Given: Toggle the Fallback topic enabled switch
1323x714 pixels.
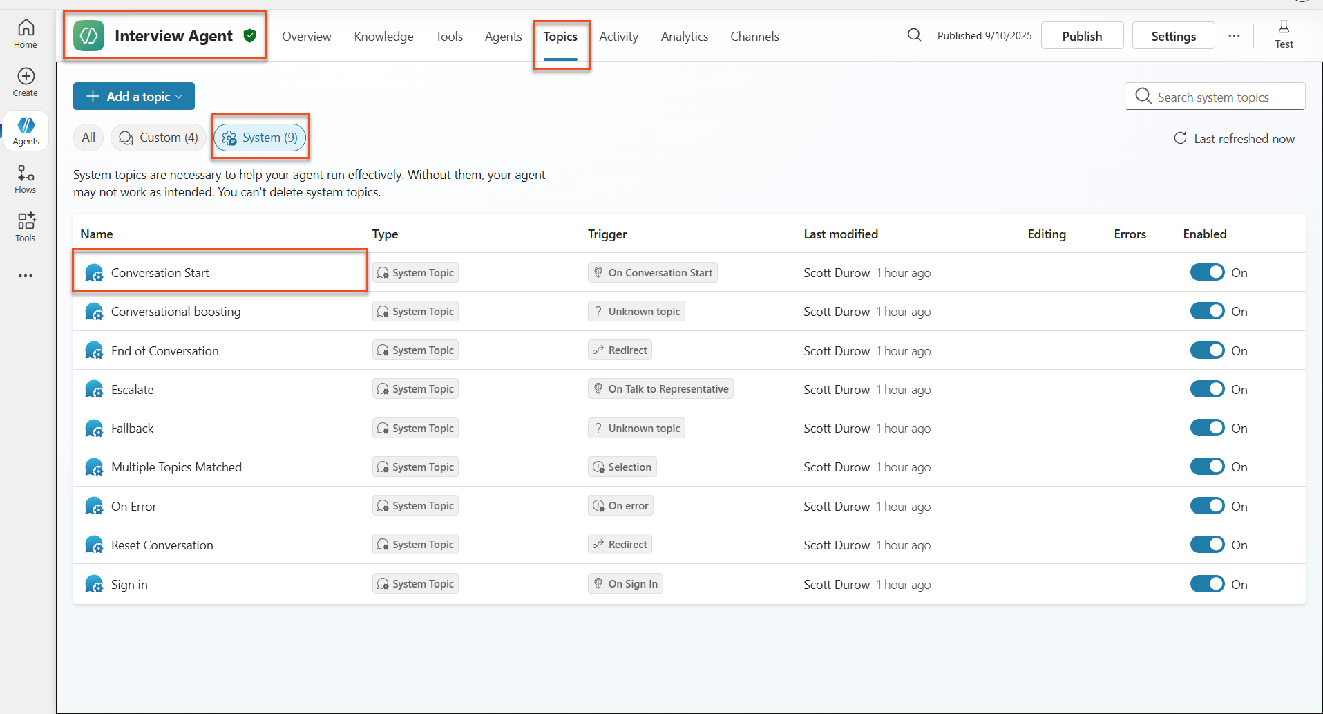Looking at the screenshot, I should pos(1207,428).
